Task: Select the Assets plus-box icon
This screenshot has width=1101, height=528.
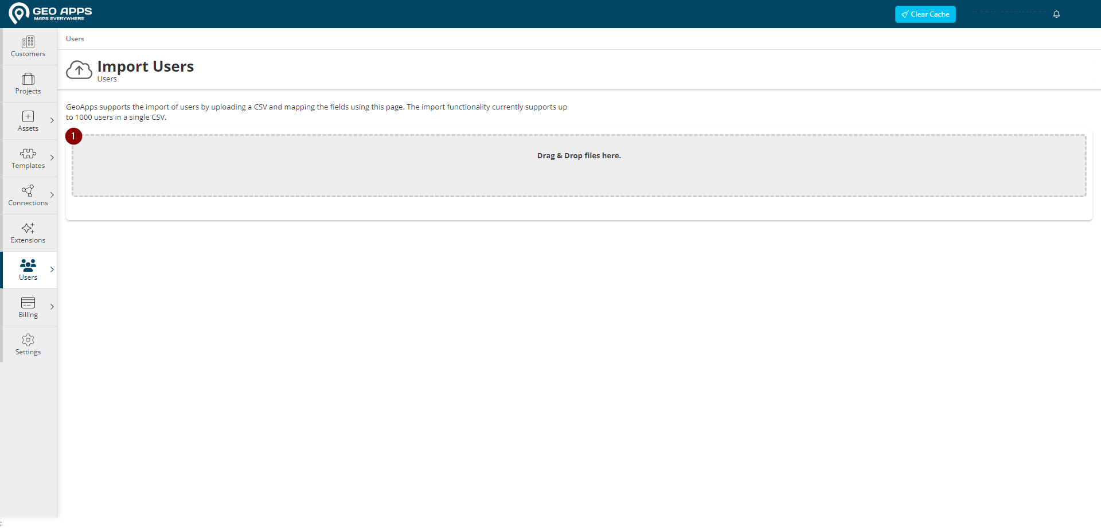Action: tap(28, 116)
